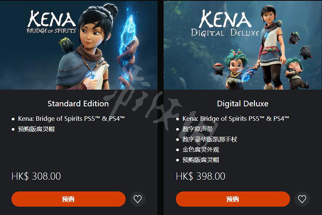Click Standard Edition's Kena: Bridge of Spirits PS5 & PS4 item
The image size is (322, 215).
[71, 119]
